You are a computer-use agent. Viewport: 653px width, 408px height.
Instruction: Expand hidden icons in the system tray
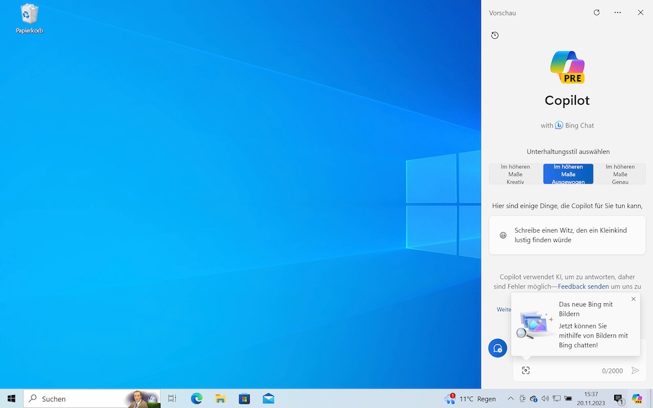(x=510, y=399)
